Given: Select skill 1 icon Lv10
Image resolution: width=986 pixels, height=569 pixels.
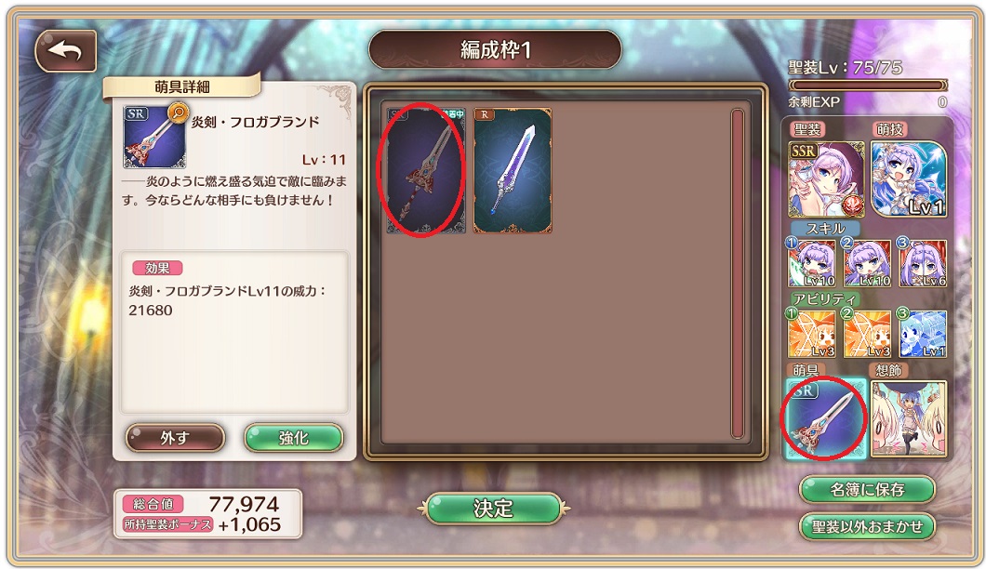Looking at the screenshot, I should pos(811,262).
